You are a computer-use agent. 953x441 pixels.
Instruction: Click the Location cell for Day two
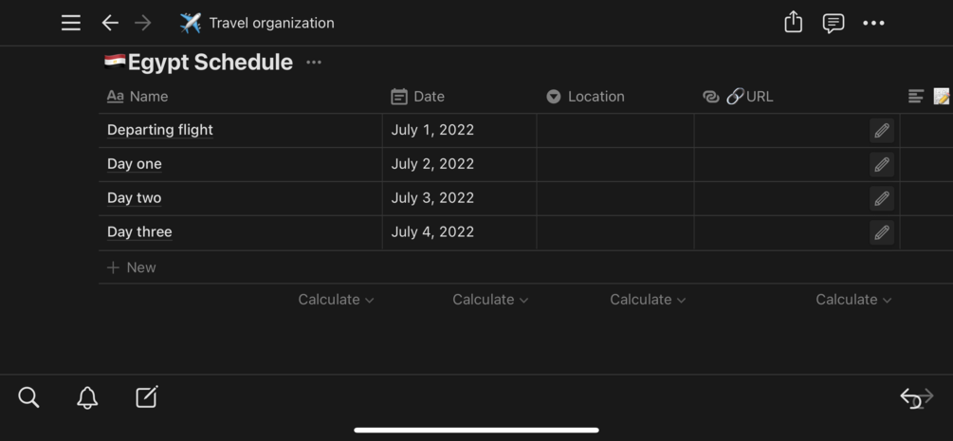614,198
